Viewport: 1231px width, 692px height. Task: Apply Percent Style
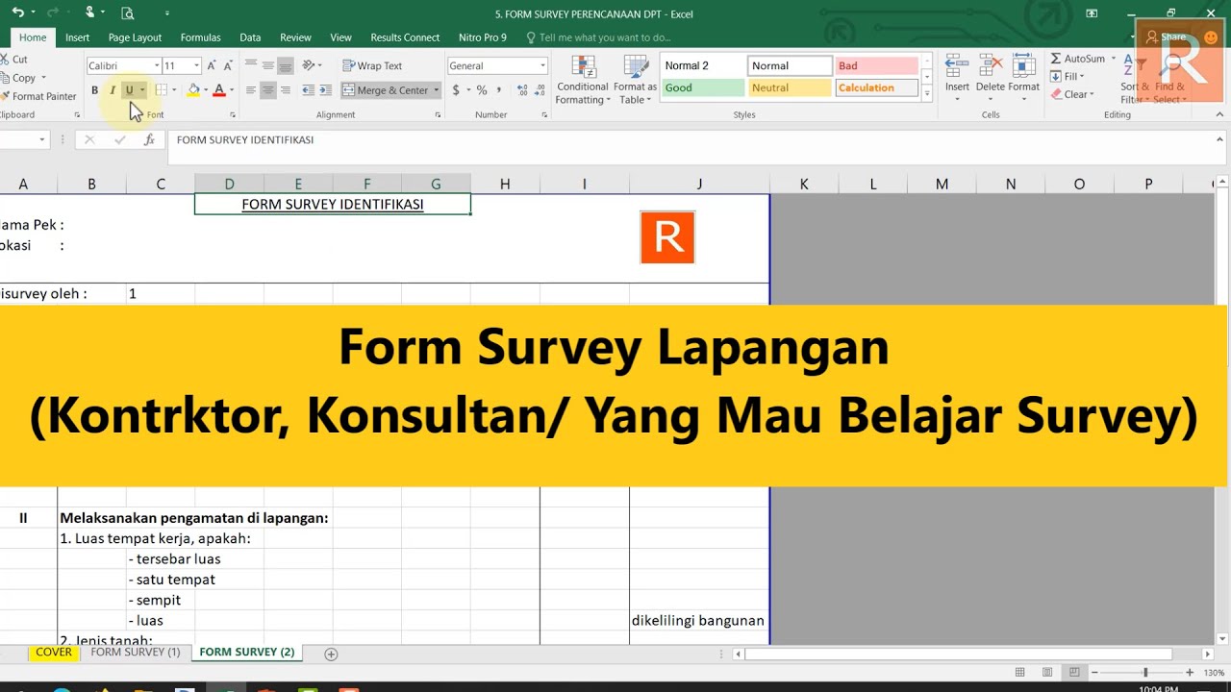[x=482, y=90]
